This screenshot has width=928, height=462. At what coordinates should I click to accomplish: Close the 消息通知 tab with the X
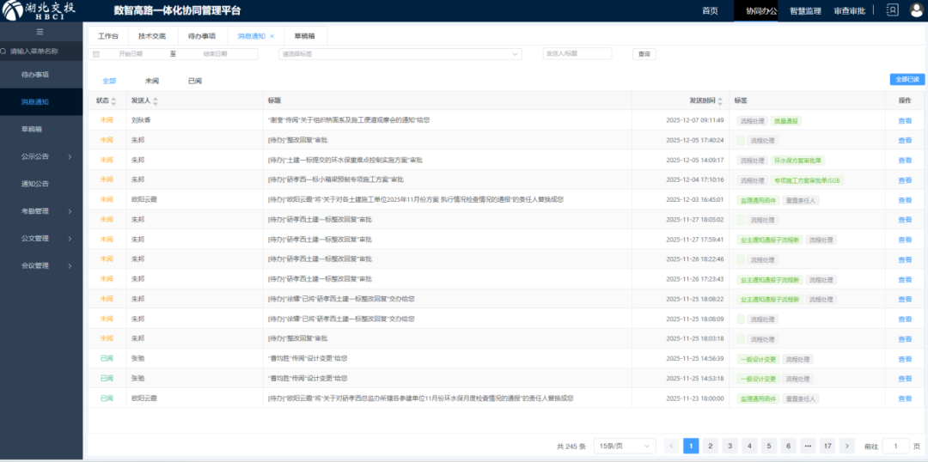pyautogui.click(x=272, y=36)
